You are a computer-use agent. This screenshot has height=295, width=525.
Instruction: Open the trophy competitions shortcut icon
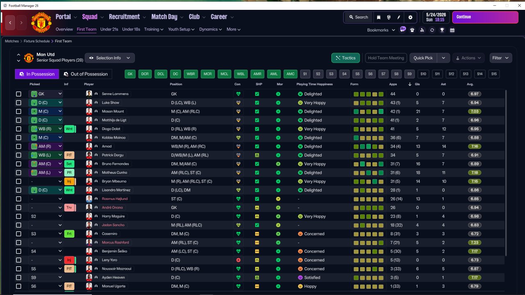click(x=442, y=30)
